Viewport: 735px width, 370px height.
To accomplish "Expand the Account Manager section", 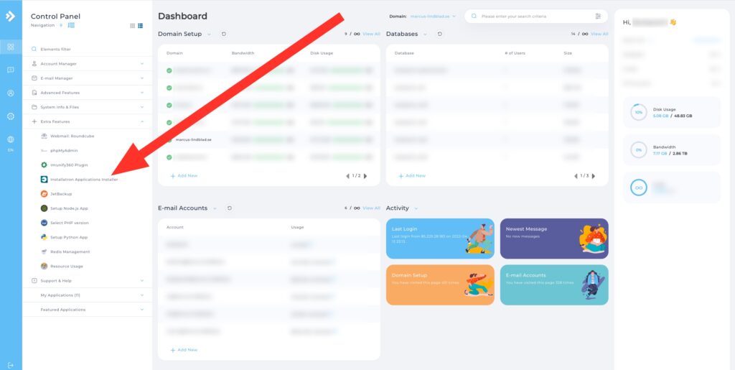I will click(x=87, y=64).
